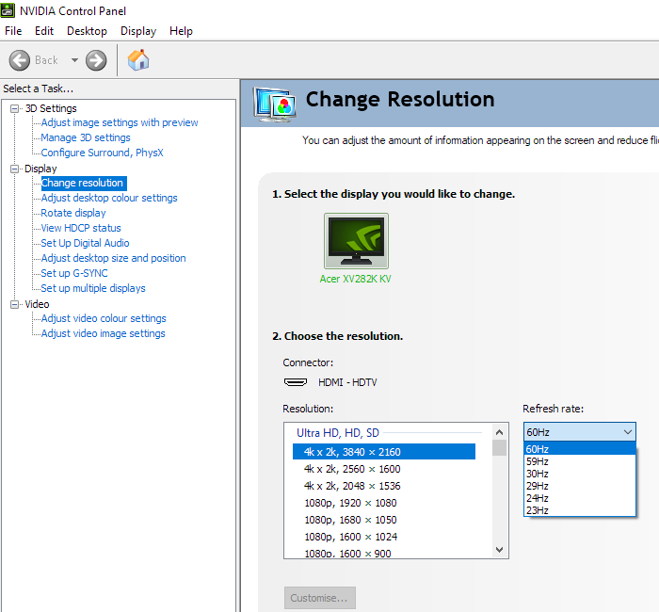Click resolution list scroll down arrow

tap(499, 550)
